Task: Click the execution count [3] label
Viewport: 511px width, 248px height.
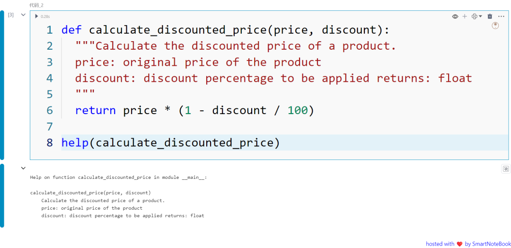Action: (x=10, y=15)
